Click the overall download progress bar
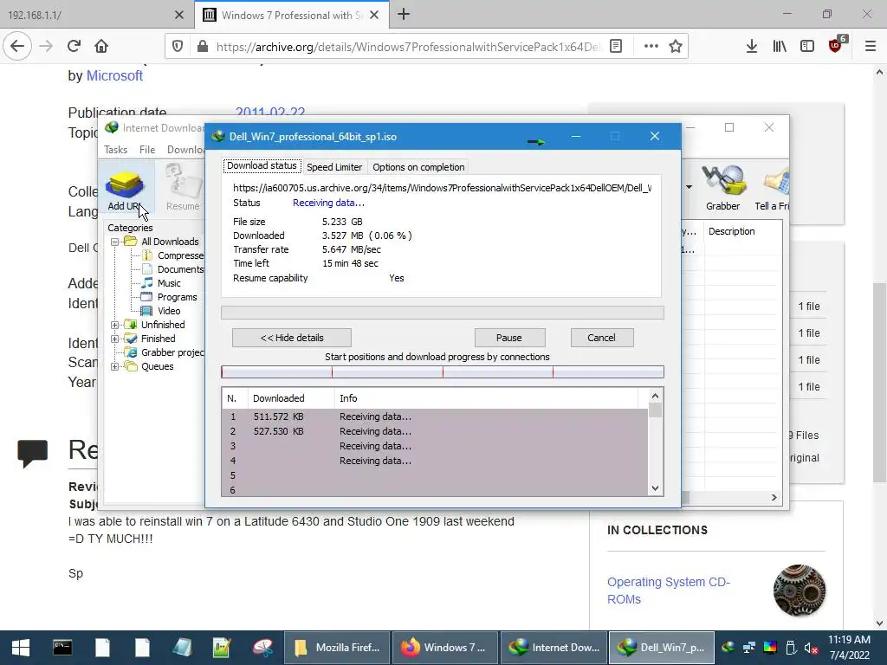This screenshot has width=887, height=665. click(443, 313)
